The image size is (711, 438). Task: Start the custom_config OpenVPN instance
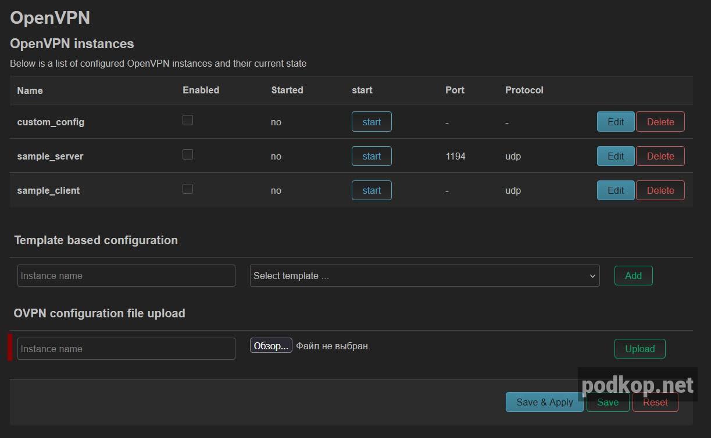(x=371, y=122)
